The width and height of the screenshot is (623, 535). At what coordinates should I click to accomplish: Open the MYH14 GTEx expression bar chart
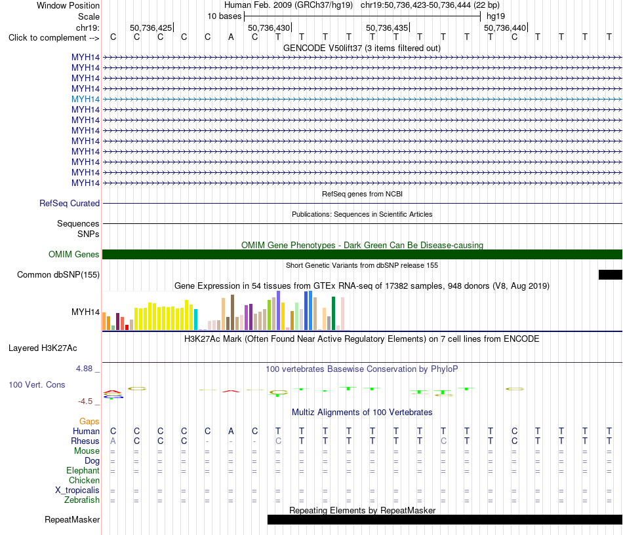[226, 311]
